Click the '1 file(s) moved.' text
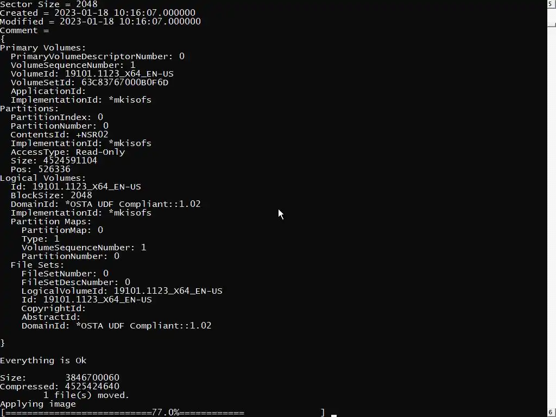 pyautogui.click(x=86, y=395)
